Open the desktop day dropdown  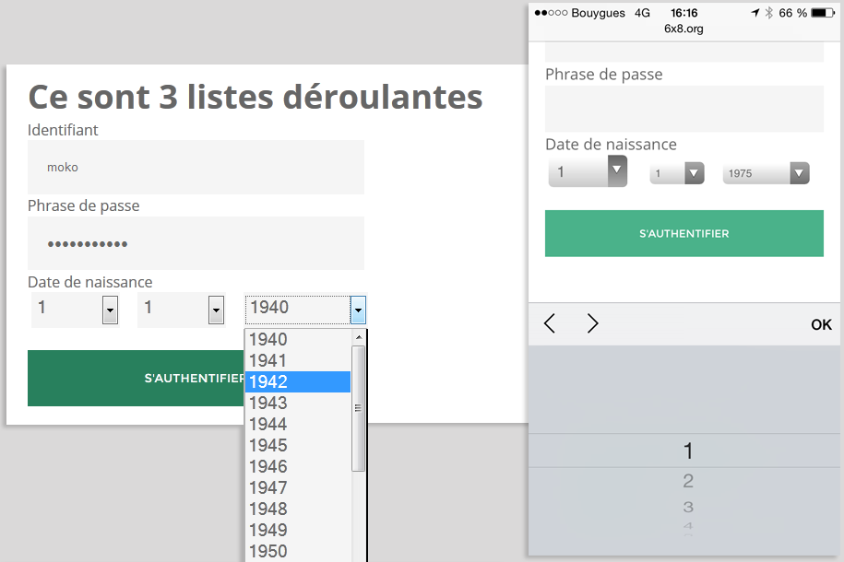pyautogui.click(x=110, y=310)
